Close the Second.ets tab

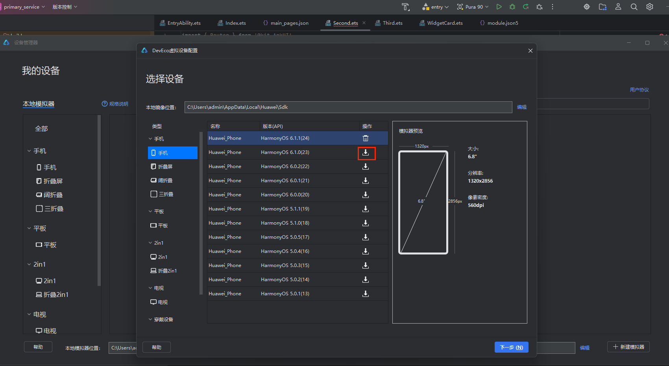click(x=364, y=23)
